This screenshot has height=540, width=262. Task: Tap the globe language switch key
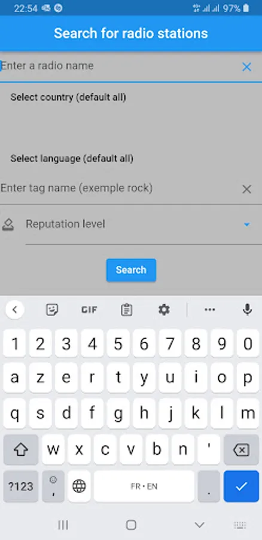pos(79,486)
